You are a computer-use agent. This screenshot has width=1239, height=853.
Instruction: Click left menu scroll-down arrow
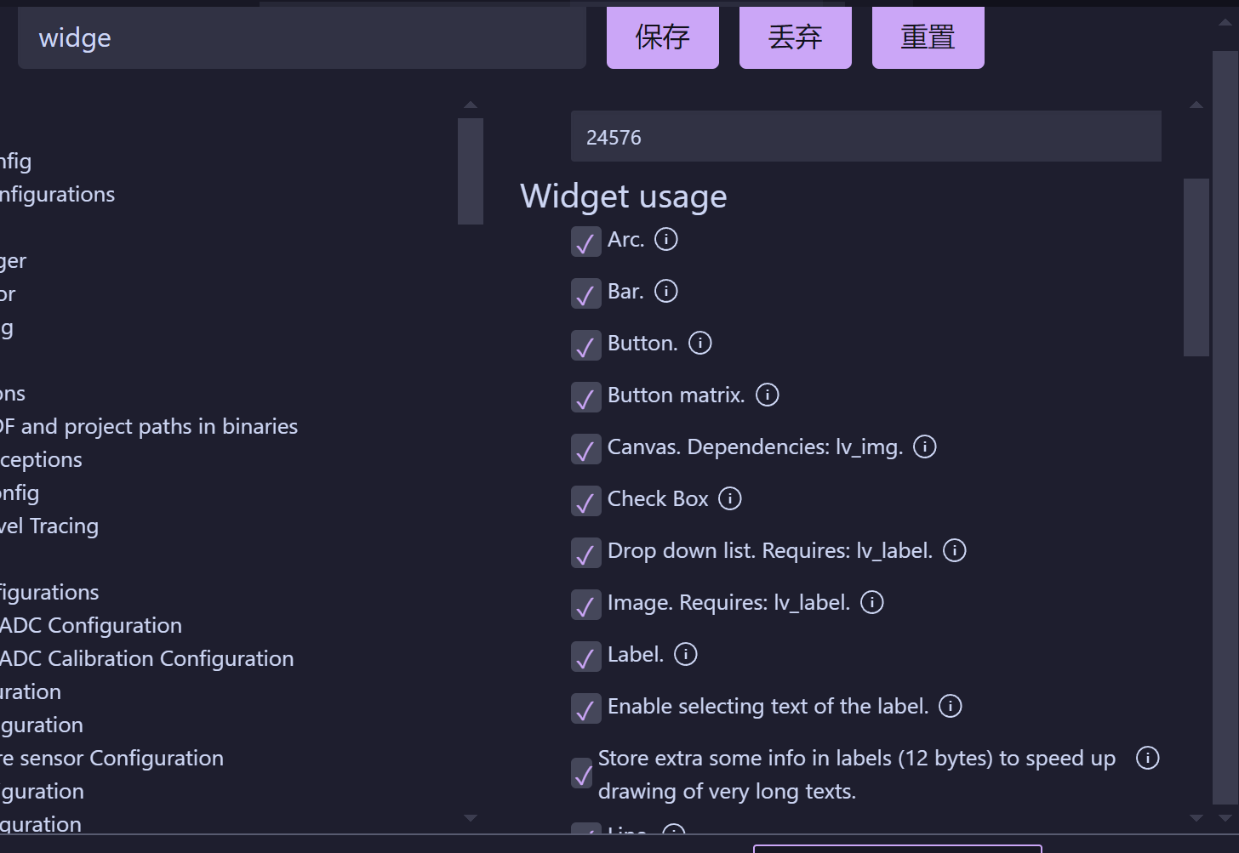pos(471,818)
